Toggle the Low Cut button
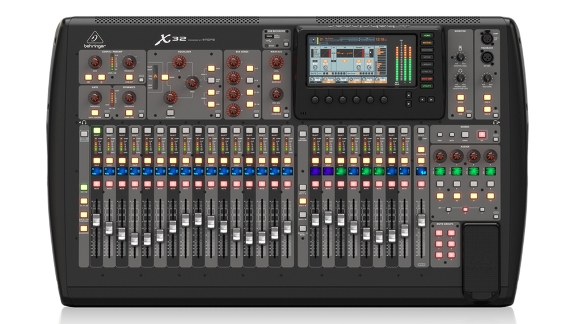575x324 pixels. tap(129, 78)
